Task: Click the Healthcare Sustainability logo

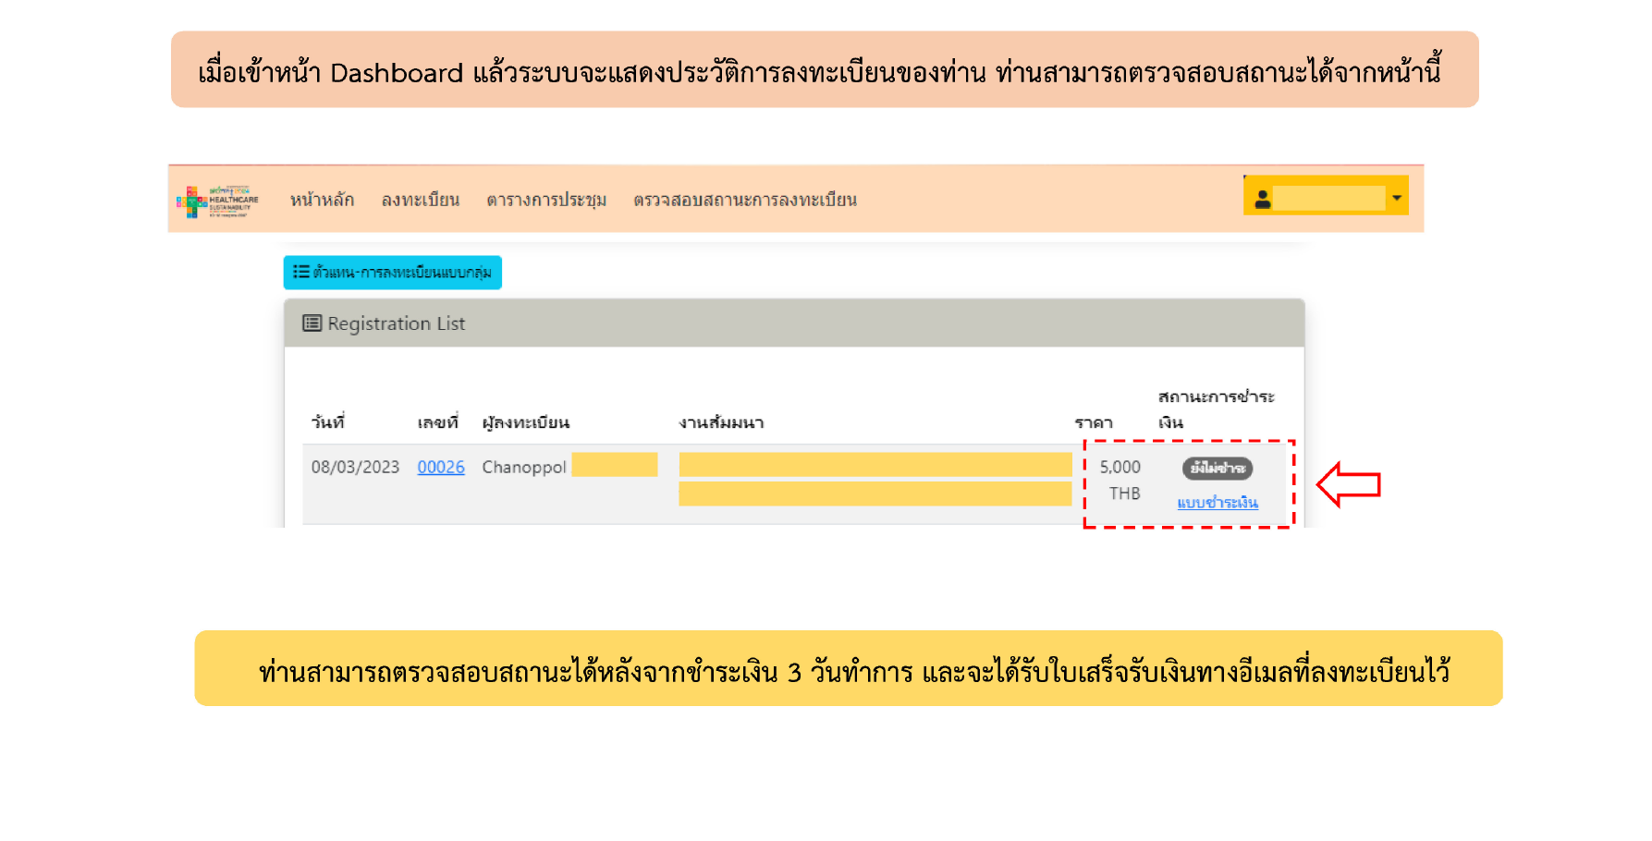Action: [217, 201]
